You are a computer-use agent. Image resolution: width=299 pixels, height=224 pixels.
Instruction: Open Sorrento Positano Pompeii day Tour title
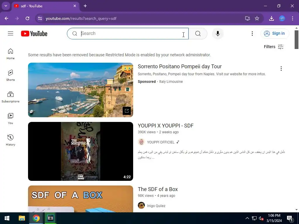(x=180, y=66)
